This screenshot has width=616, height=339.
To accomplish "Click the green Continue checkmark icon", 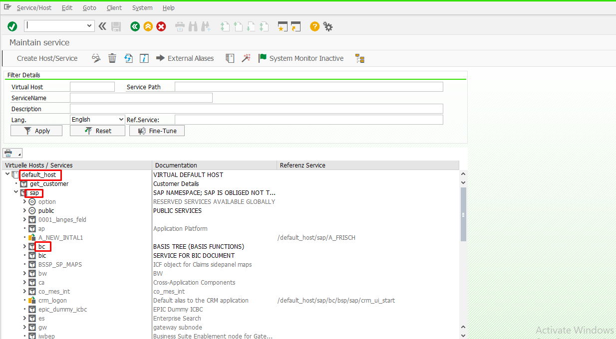I will click(x=12, y=26).
